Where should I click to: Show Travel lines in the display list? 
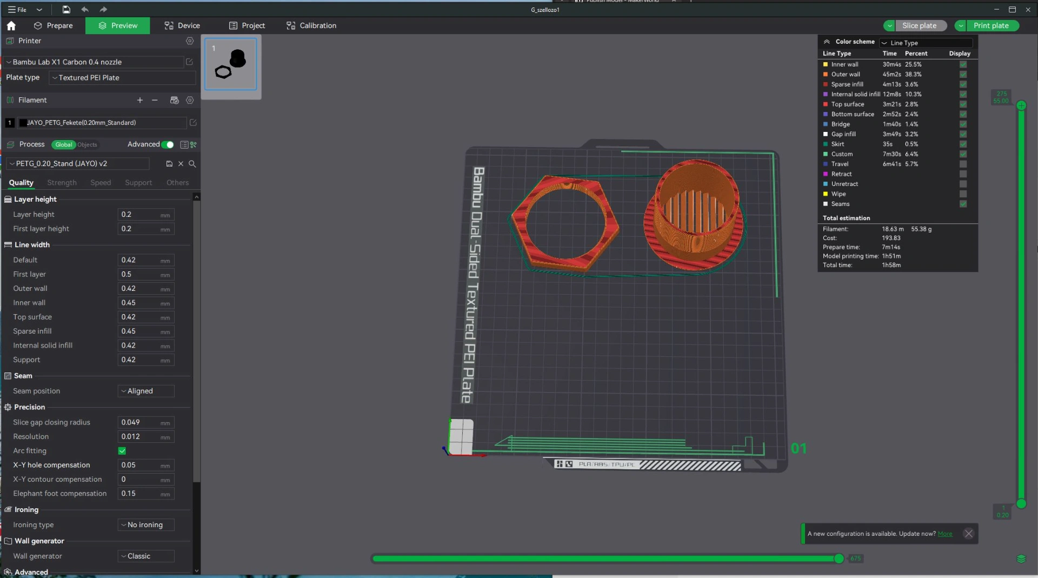pos(963,164)
